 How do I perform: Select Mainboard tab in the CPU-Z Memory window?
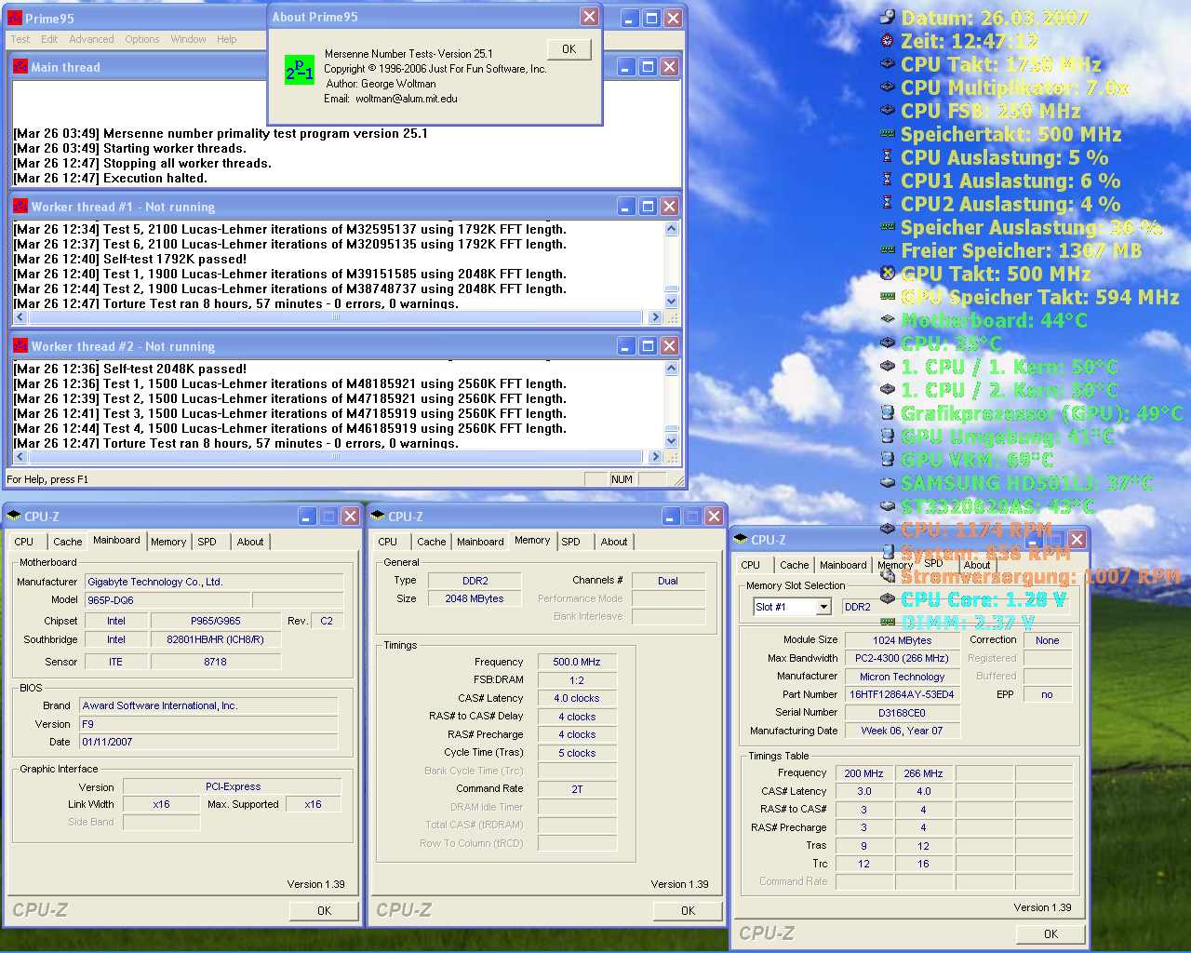(x=480, y=542)
